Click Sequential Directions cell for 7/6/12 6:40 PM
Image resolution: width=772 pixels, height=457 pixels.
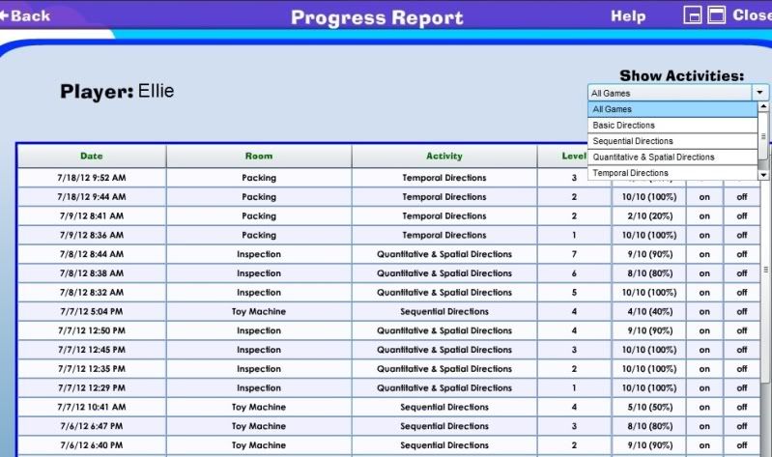click(444, 445)
